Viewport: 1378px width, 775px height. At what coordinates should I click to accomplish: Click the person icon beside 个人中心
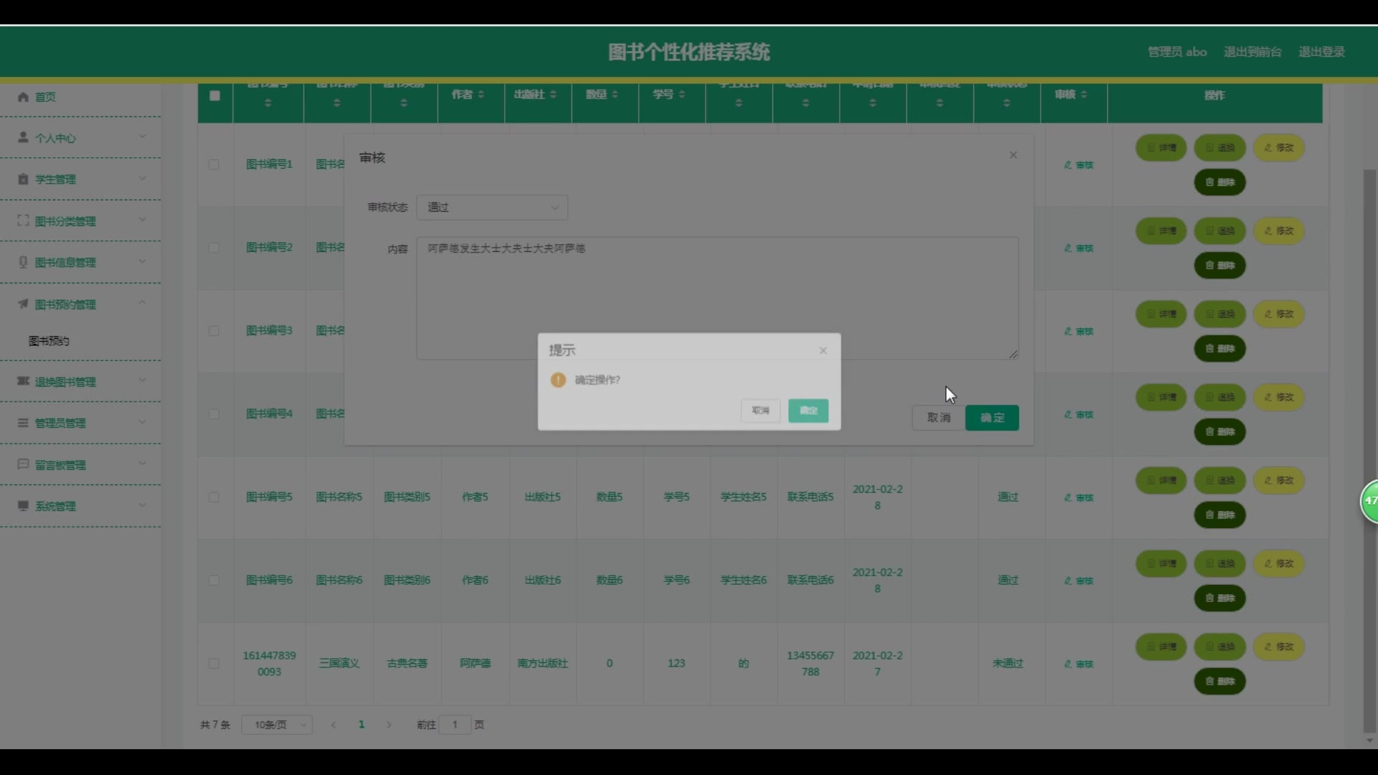coord(23,137)
